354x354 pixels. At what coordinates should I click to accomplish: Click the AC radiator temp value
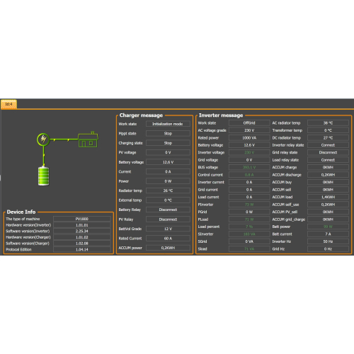(328, 122)
